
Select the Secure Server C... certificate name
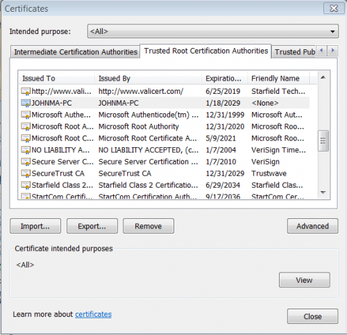[x=62, y=162]
